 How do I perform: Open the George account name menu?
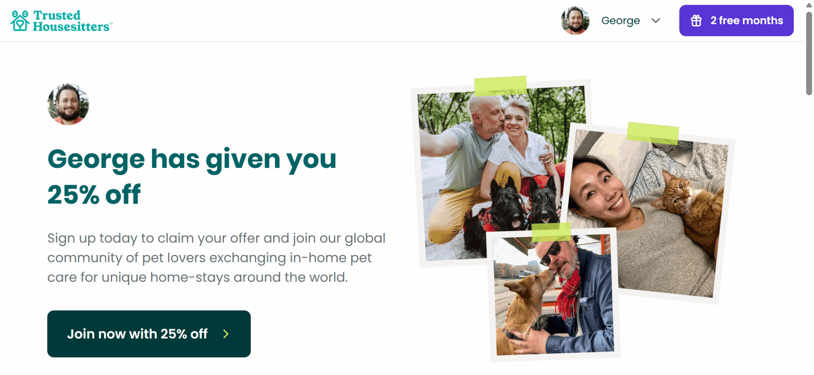click(x=620, y=21)
